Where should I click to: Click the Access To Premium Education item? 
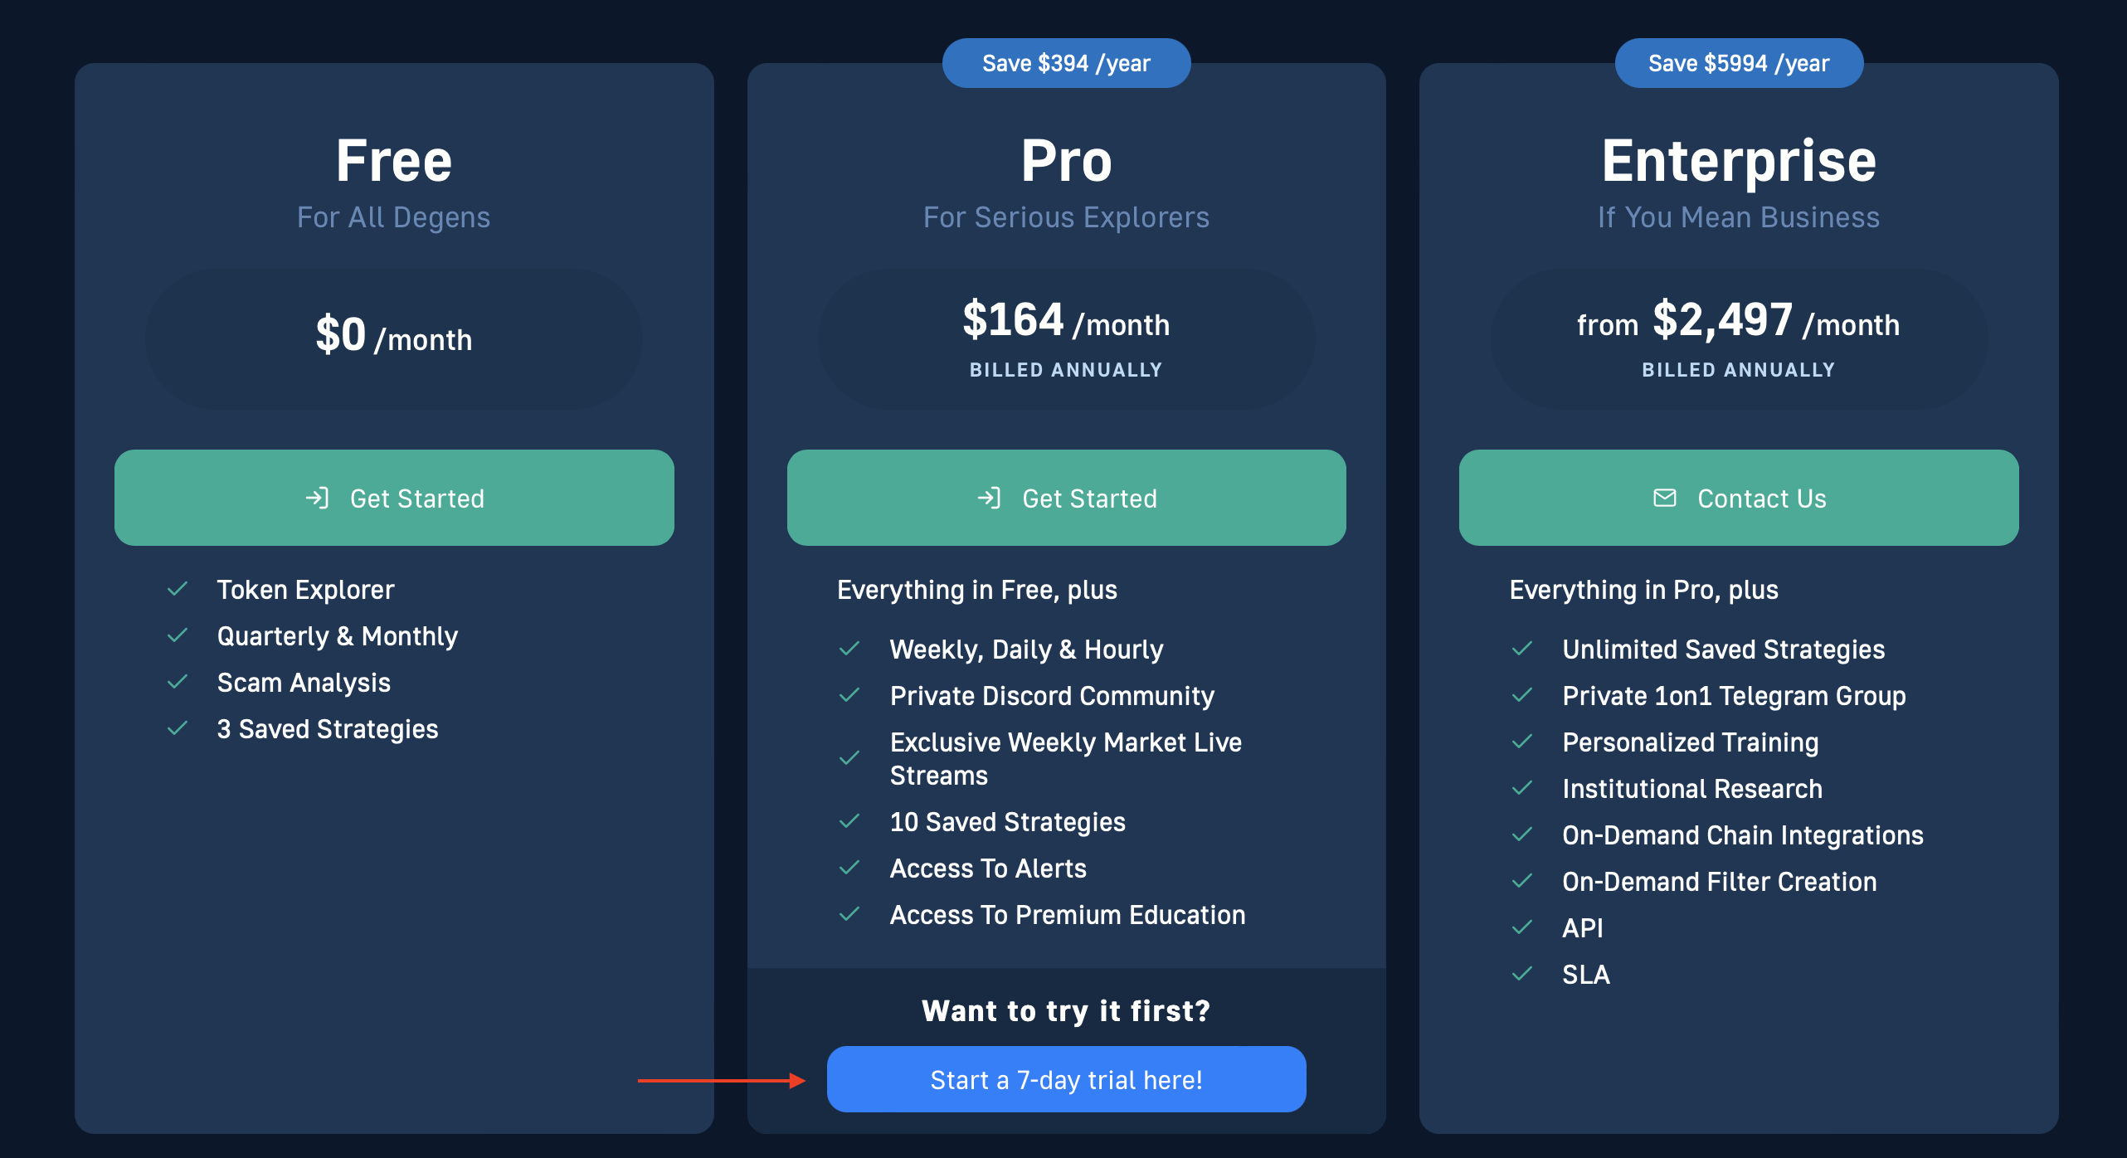[x=1067, y=915]
